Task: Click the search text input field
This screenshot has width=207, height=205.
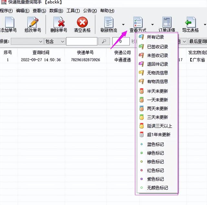Action: 82,41
